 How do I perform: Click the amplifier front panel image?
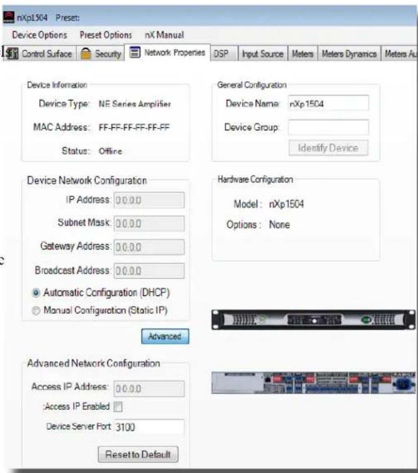pyautogui.click(x=313, y=320)
